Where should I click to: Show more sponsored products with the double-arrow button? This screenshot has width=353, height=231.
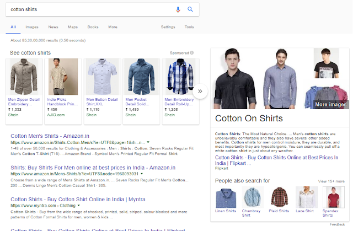(x=200, y=91)
